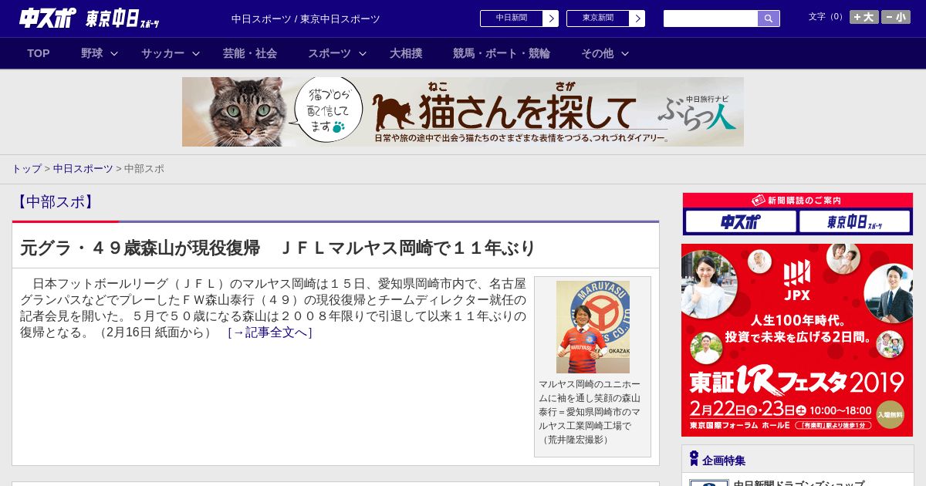
Task: Open the 東京新聞 link button
Action: click(598, 19)
